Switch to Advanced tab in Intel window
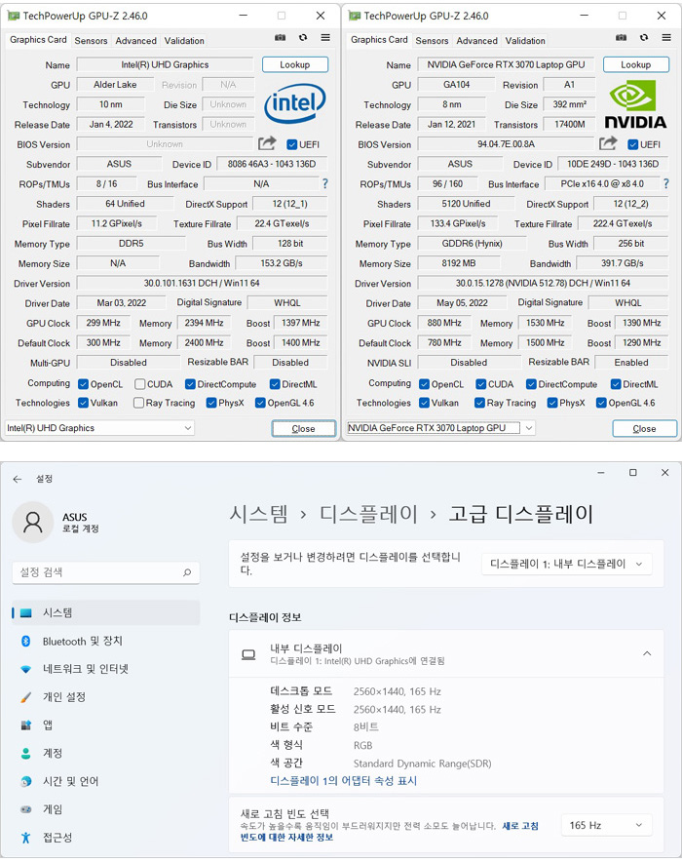Screen dimensions: 682x862 click(136, 41)
